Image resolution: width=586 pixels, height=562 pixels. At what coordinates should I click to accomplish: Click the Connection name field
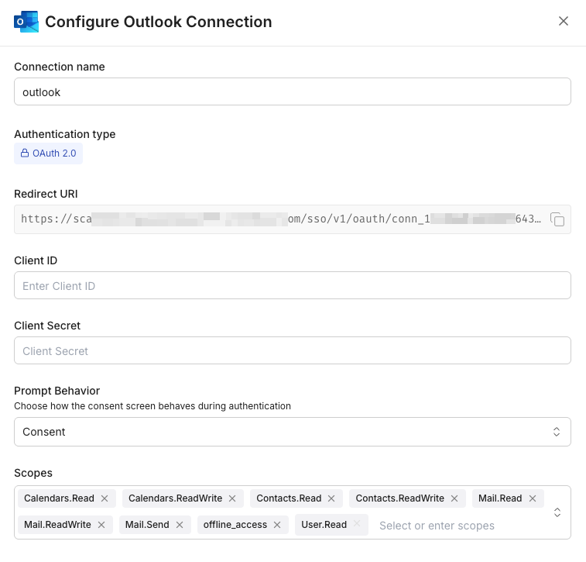[292, 91]
